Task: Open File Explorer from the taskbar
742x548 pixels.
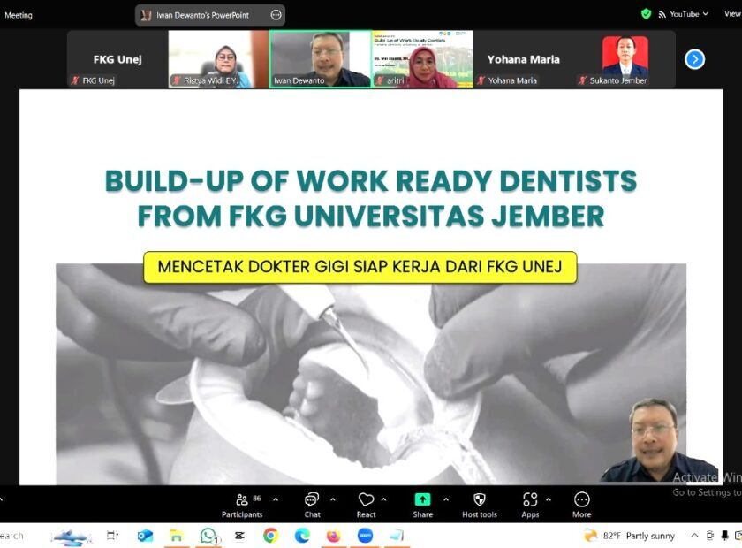Action: (x=176, y=536)
